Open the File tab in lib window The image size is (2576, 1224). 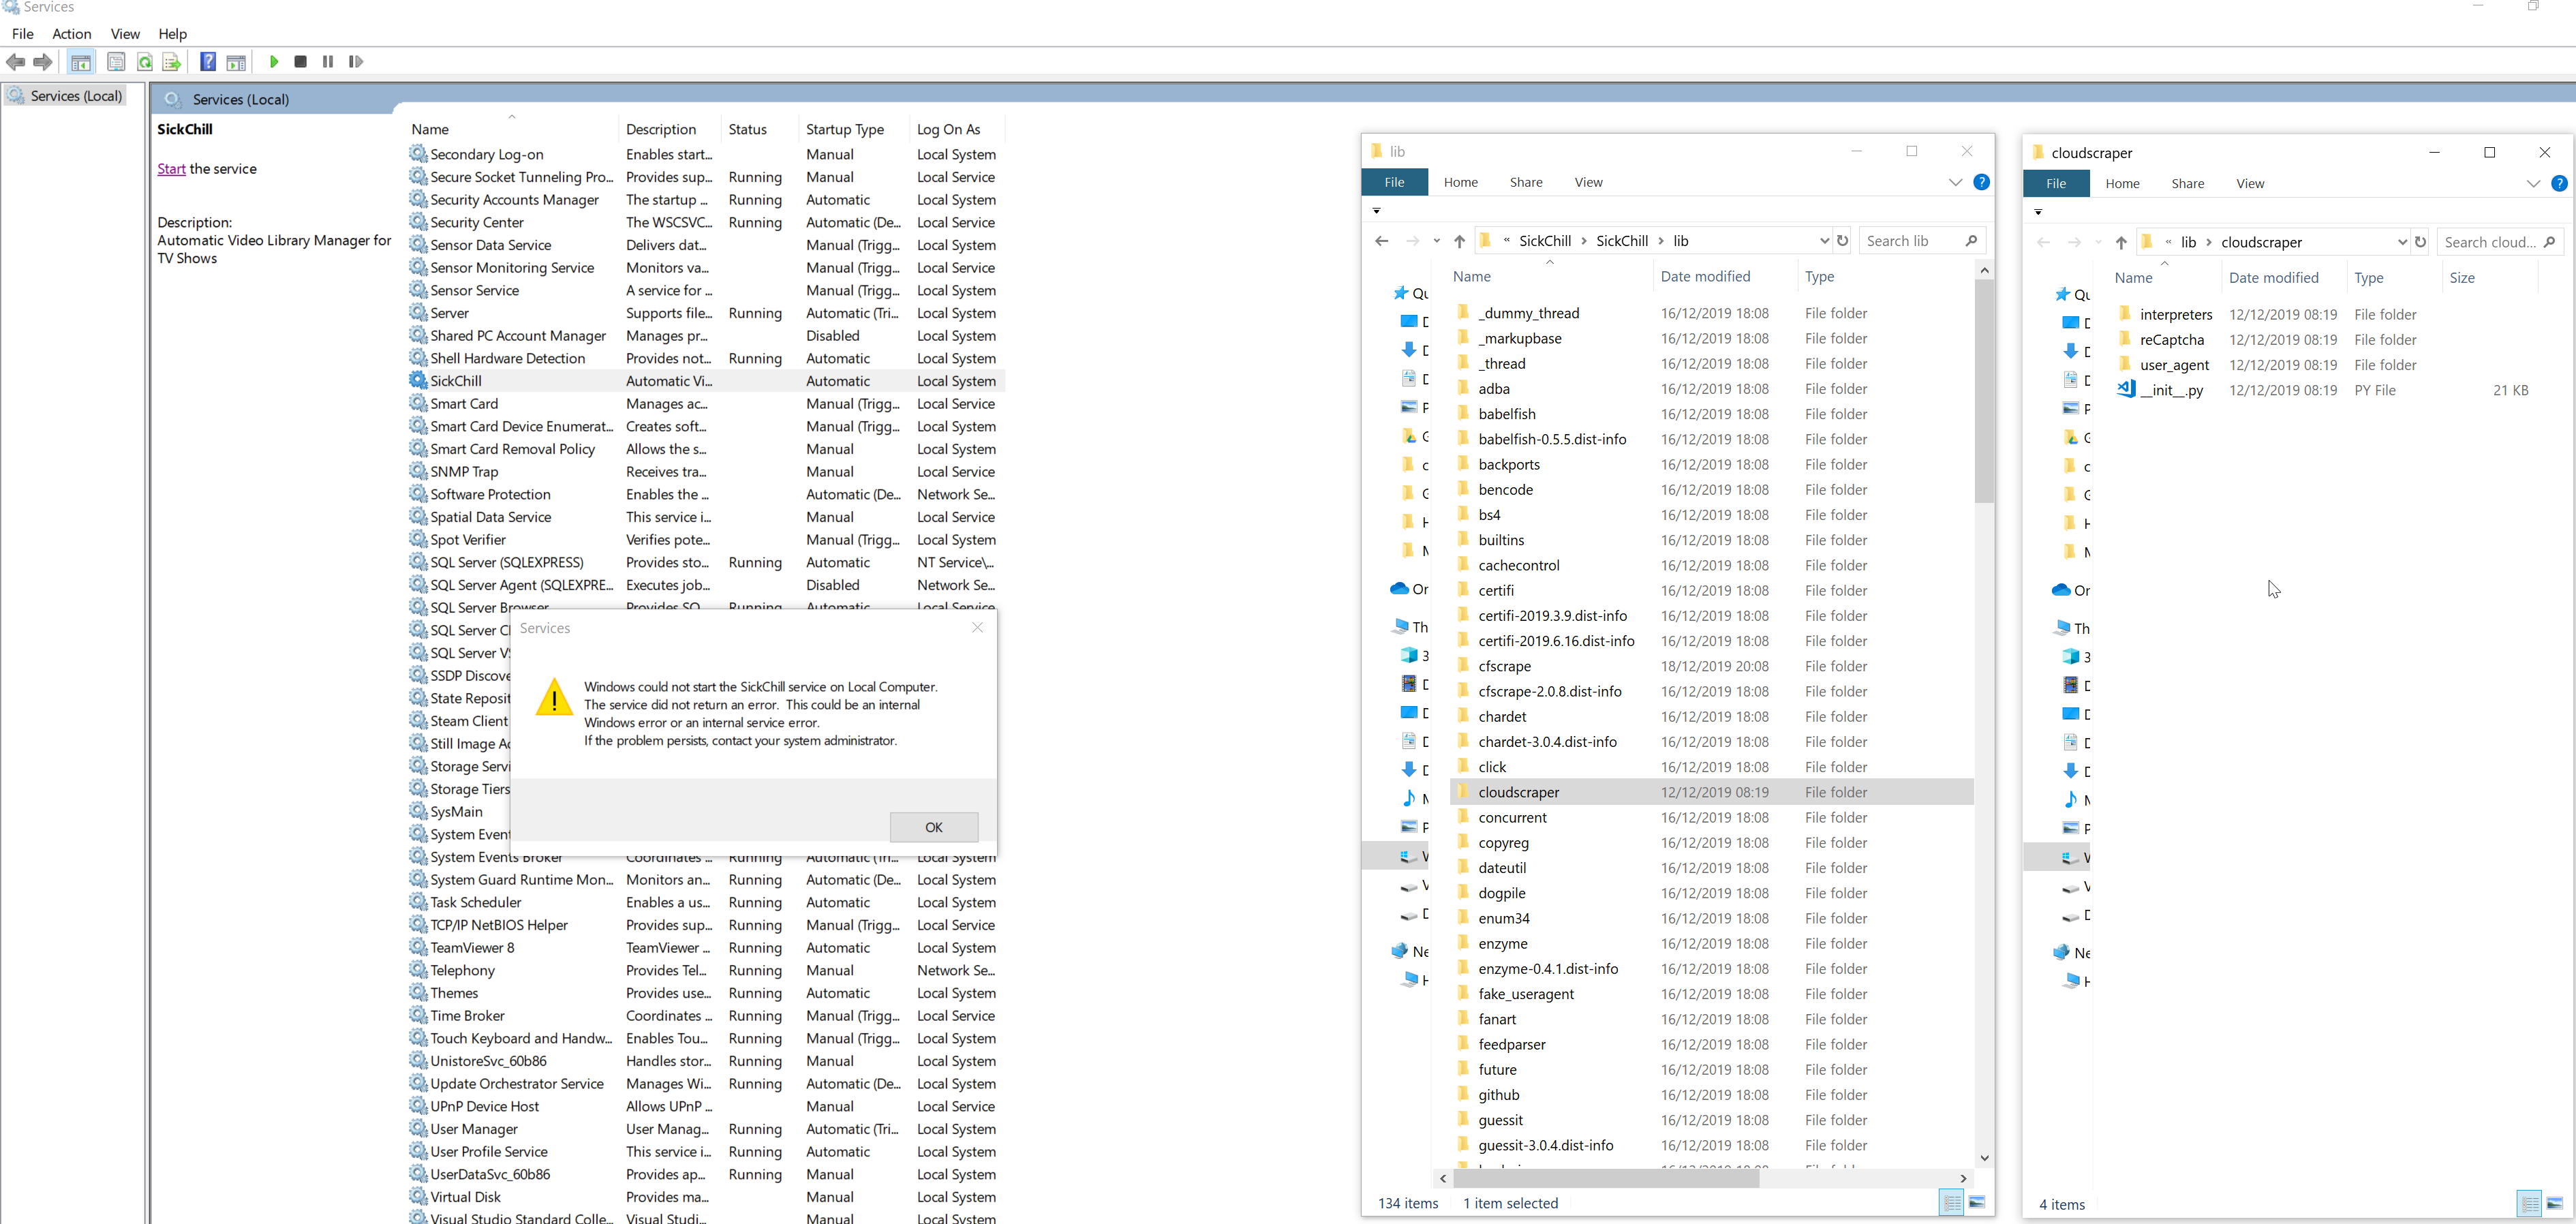1395,182
